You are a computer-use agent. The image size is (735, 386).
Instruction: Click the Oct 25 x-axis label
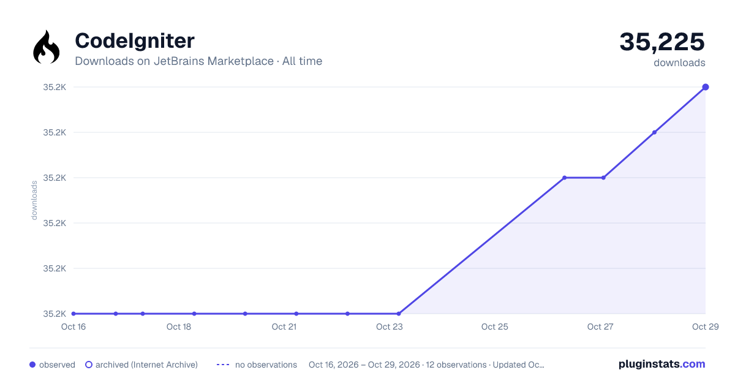coord(495,327)
